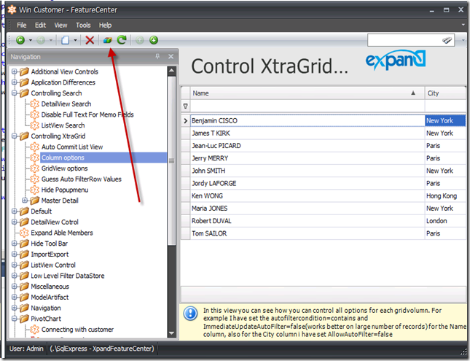This screenshot has height=361, width=470.
Task: Open Guess Auto FilterRow Values item
Action: point(82,179)
